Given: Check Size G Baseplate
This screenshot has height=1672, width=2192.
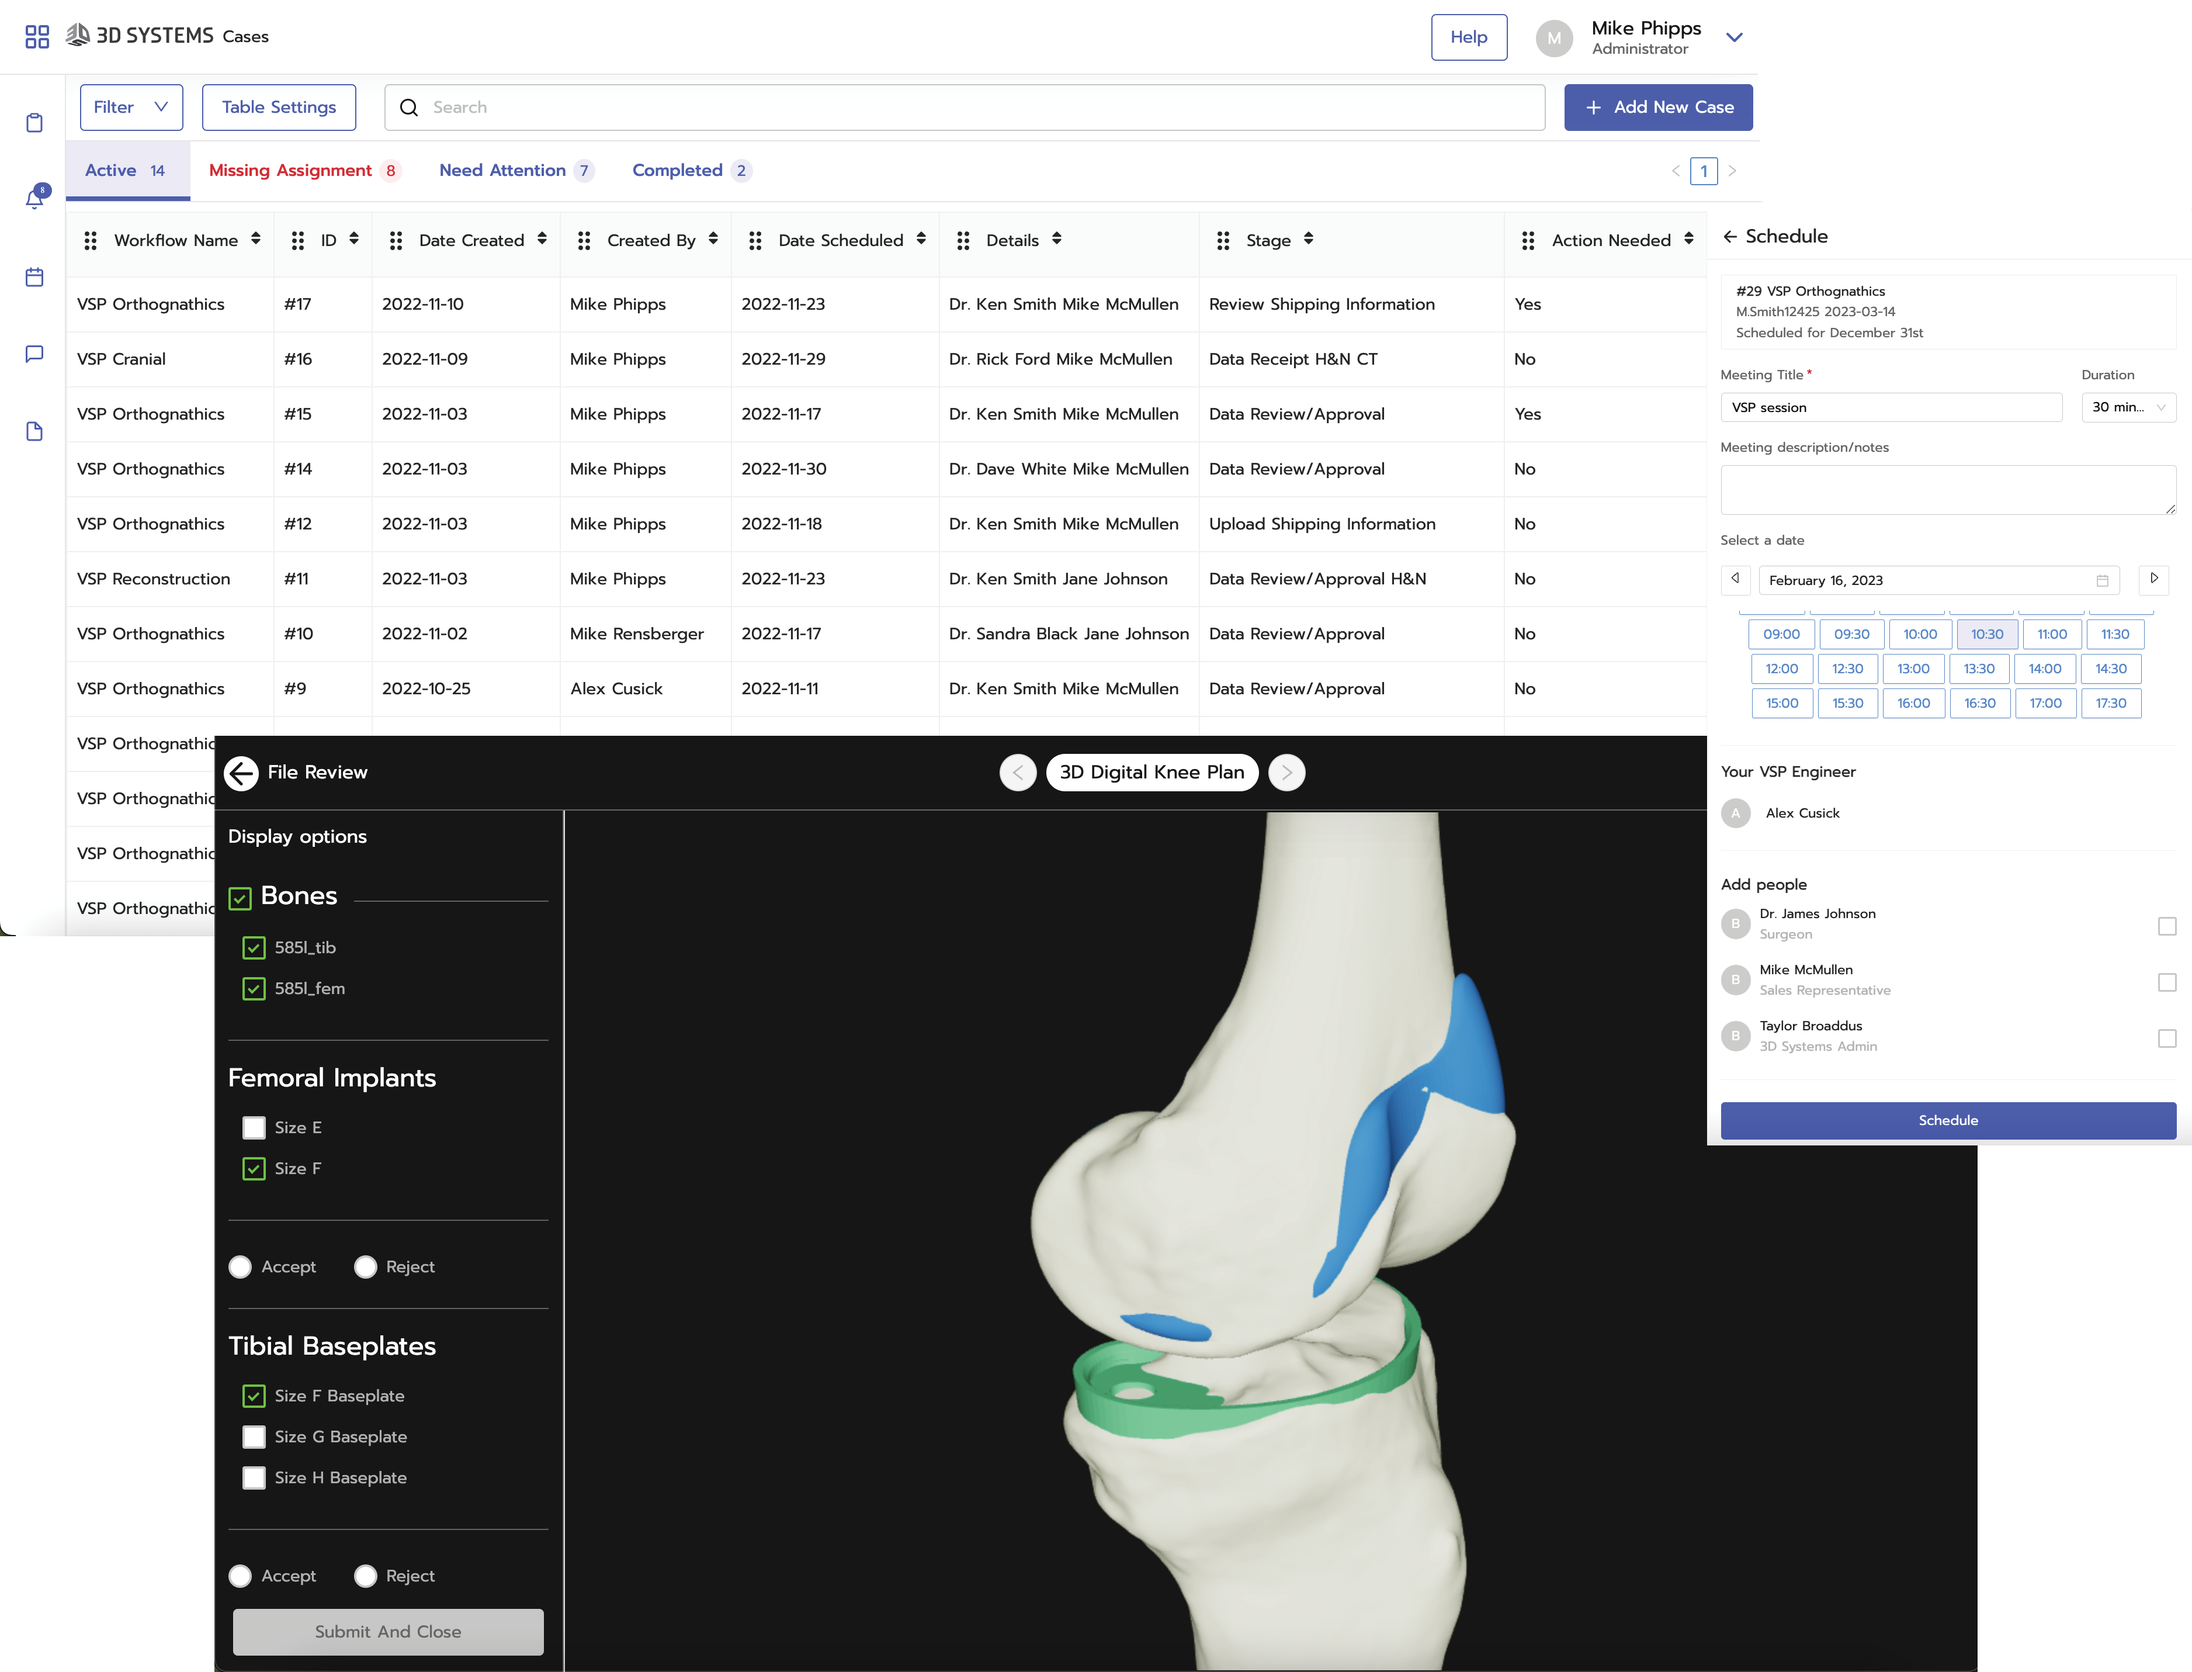Looking at the screenshot, I should 254,1437.
